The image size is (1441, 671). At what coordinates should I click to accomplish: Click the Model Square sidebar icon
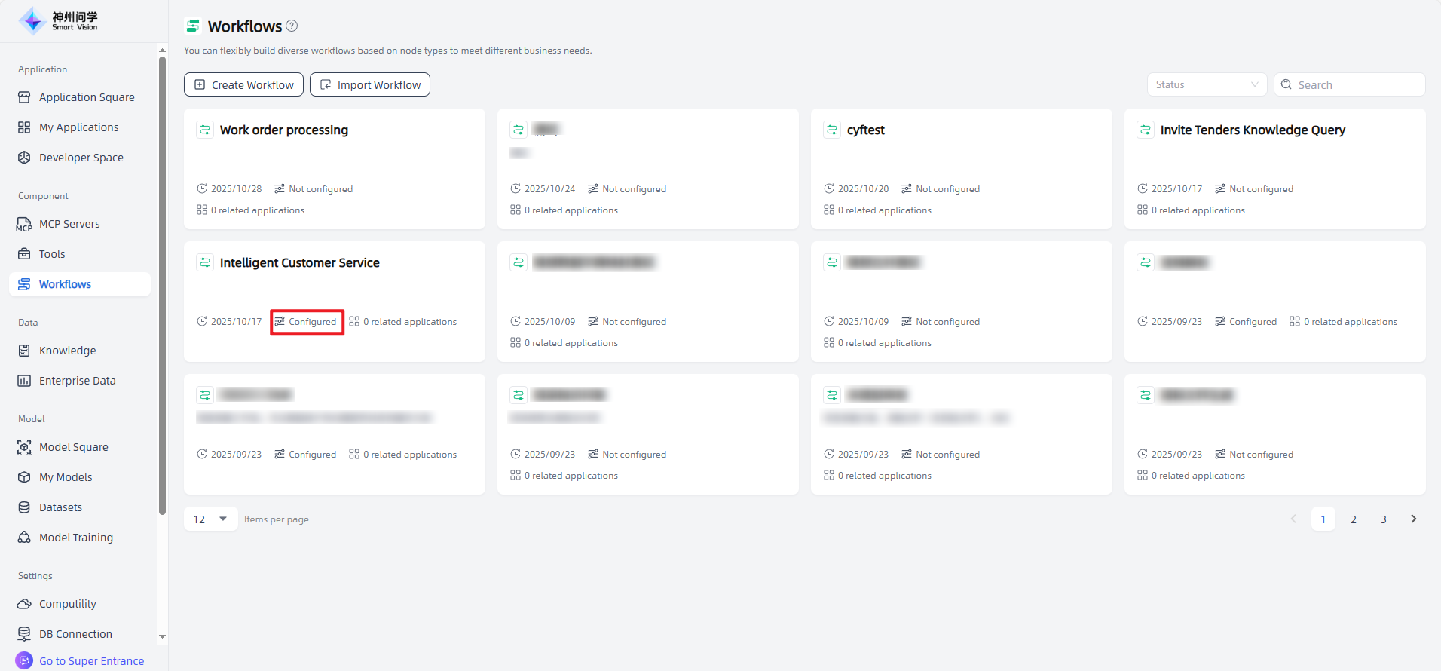pos(24,447)
